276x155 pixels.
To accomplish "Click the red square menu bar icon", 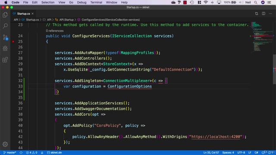I will pos(185,2).
